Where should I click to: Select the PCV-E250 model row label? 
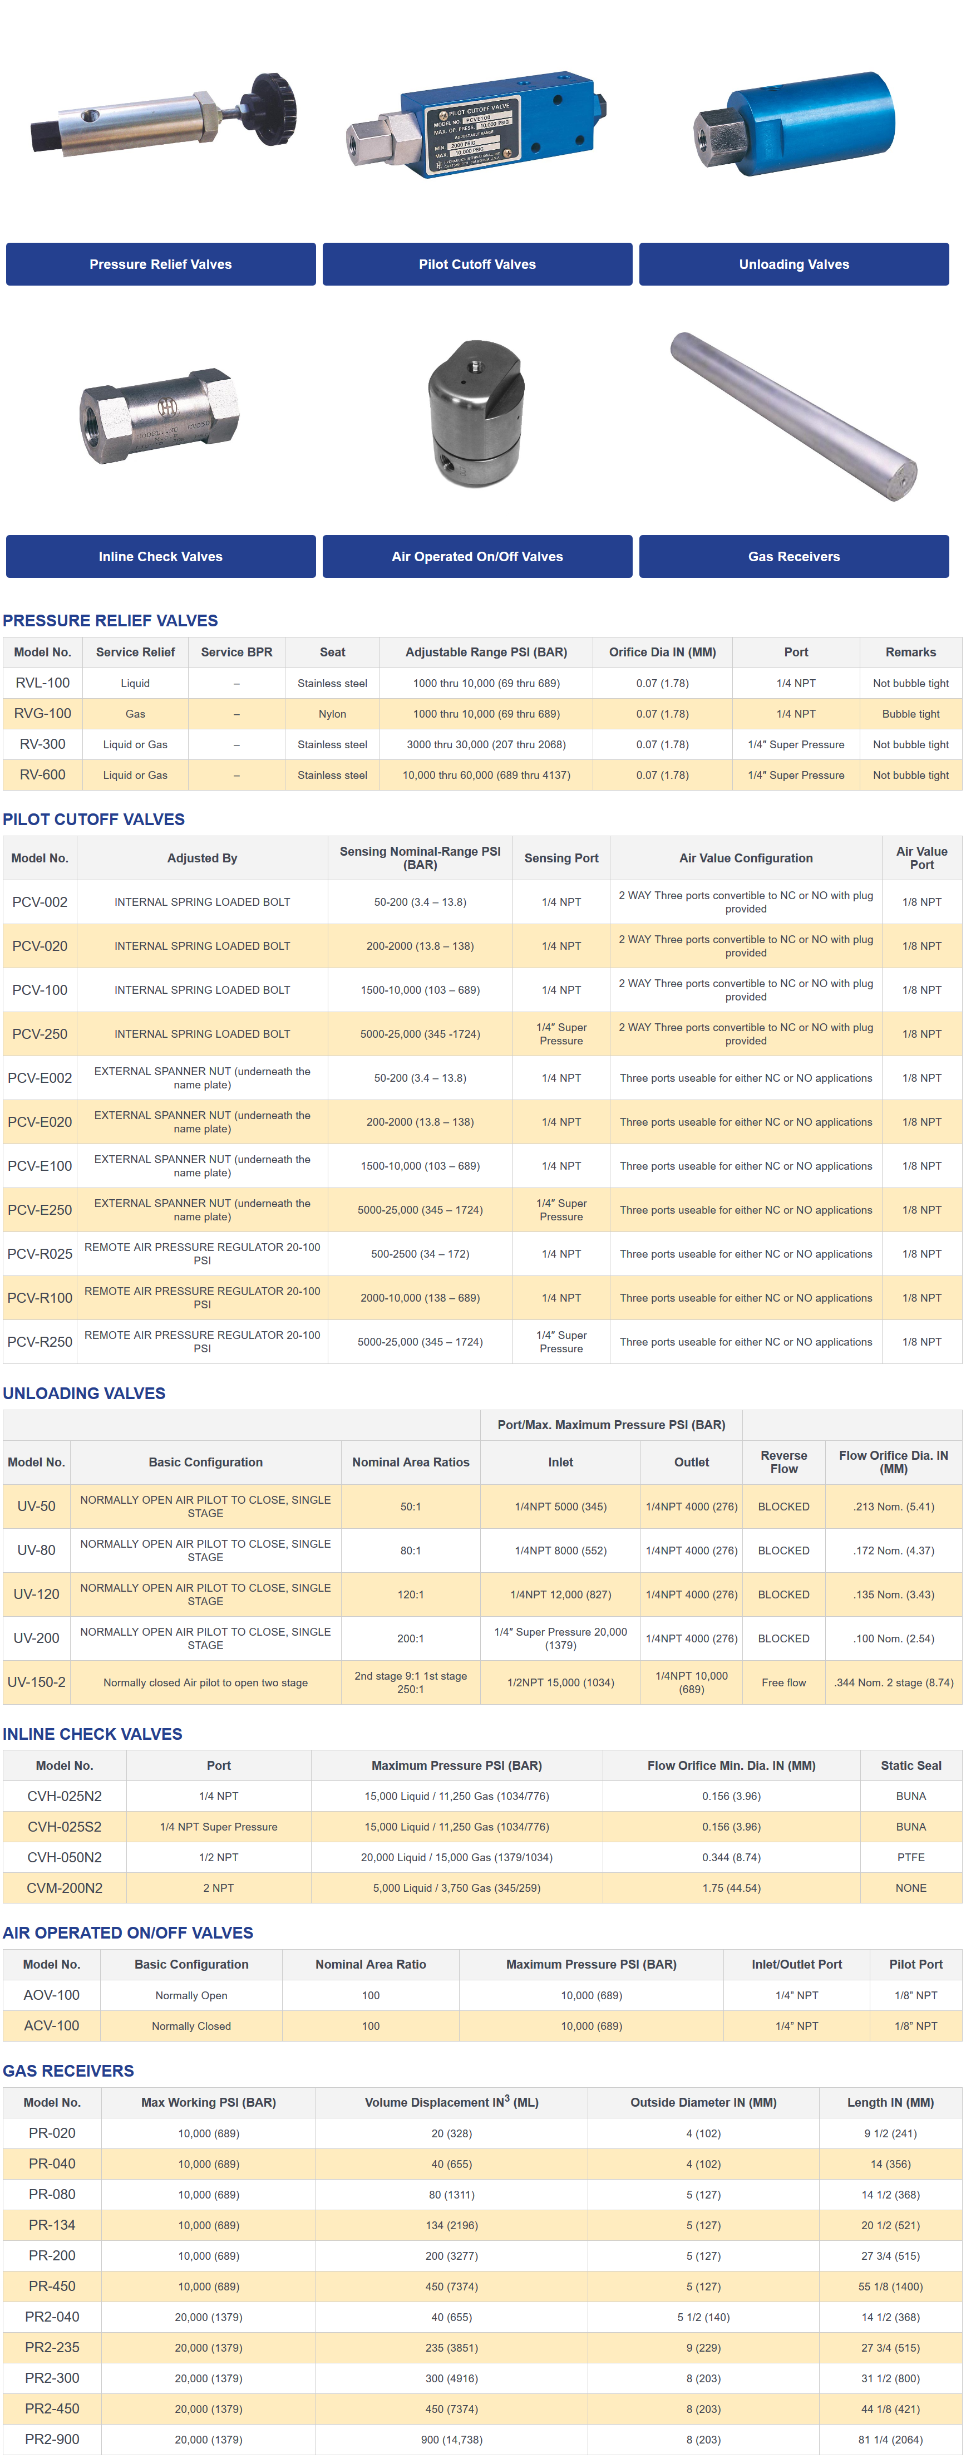tap(40, 1209)
